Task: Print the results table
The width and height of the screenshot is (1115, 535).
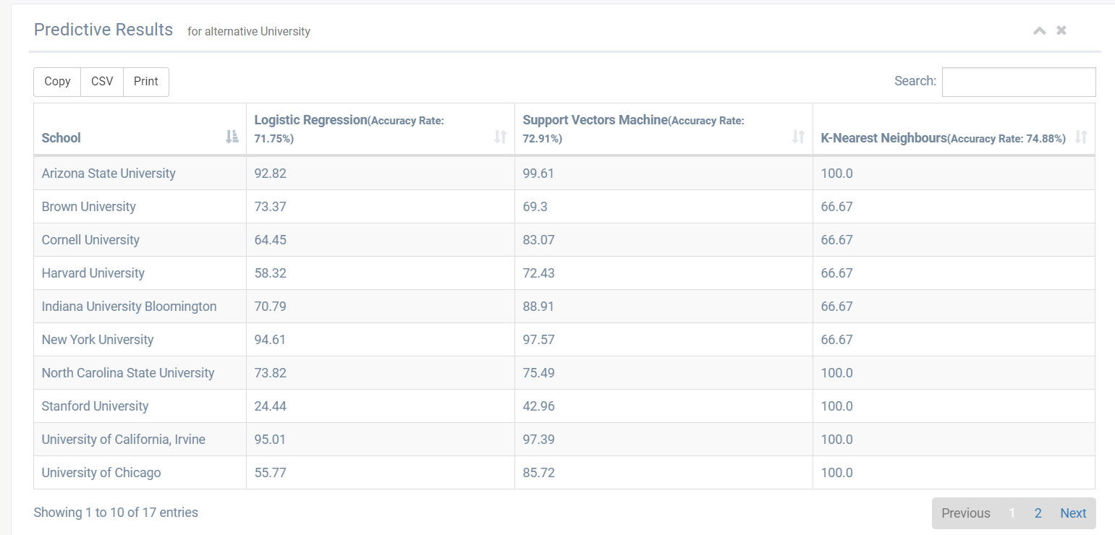Action: [x=146, y=82]
